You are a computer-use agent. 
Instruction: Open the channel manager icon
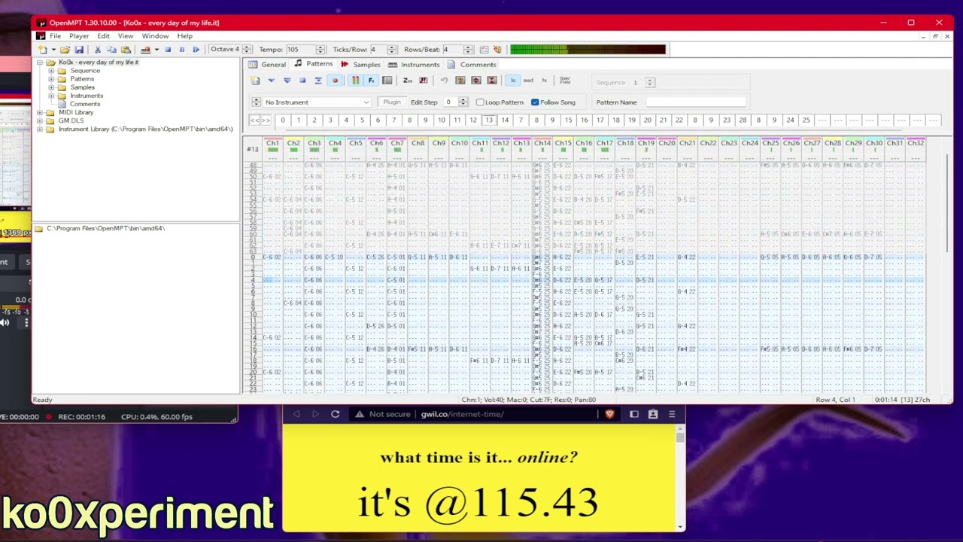(387, 81)
